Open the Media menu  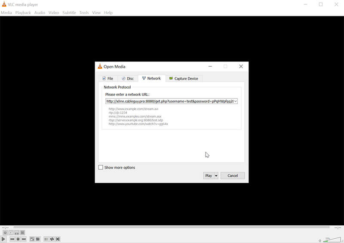tap(6, 13)
